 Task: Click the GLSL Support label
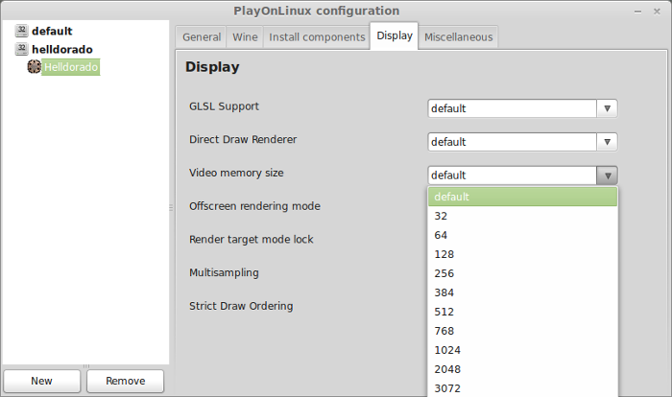[224, 106]
